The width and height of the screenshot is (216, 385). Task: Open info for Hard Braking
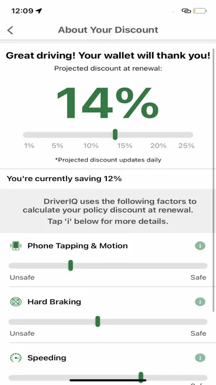[200, 302]
